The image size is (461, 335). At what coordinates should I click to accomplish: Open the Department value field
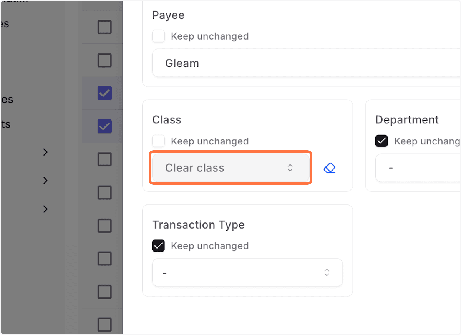[x=419, y=168]
